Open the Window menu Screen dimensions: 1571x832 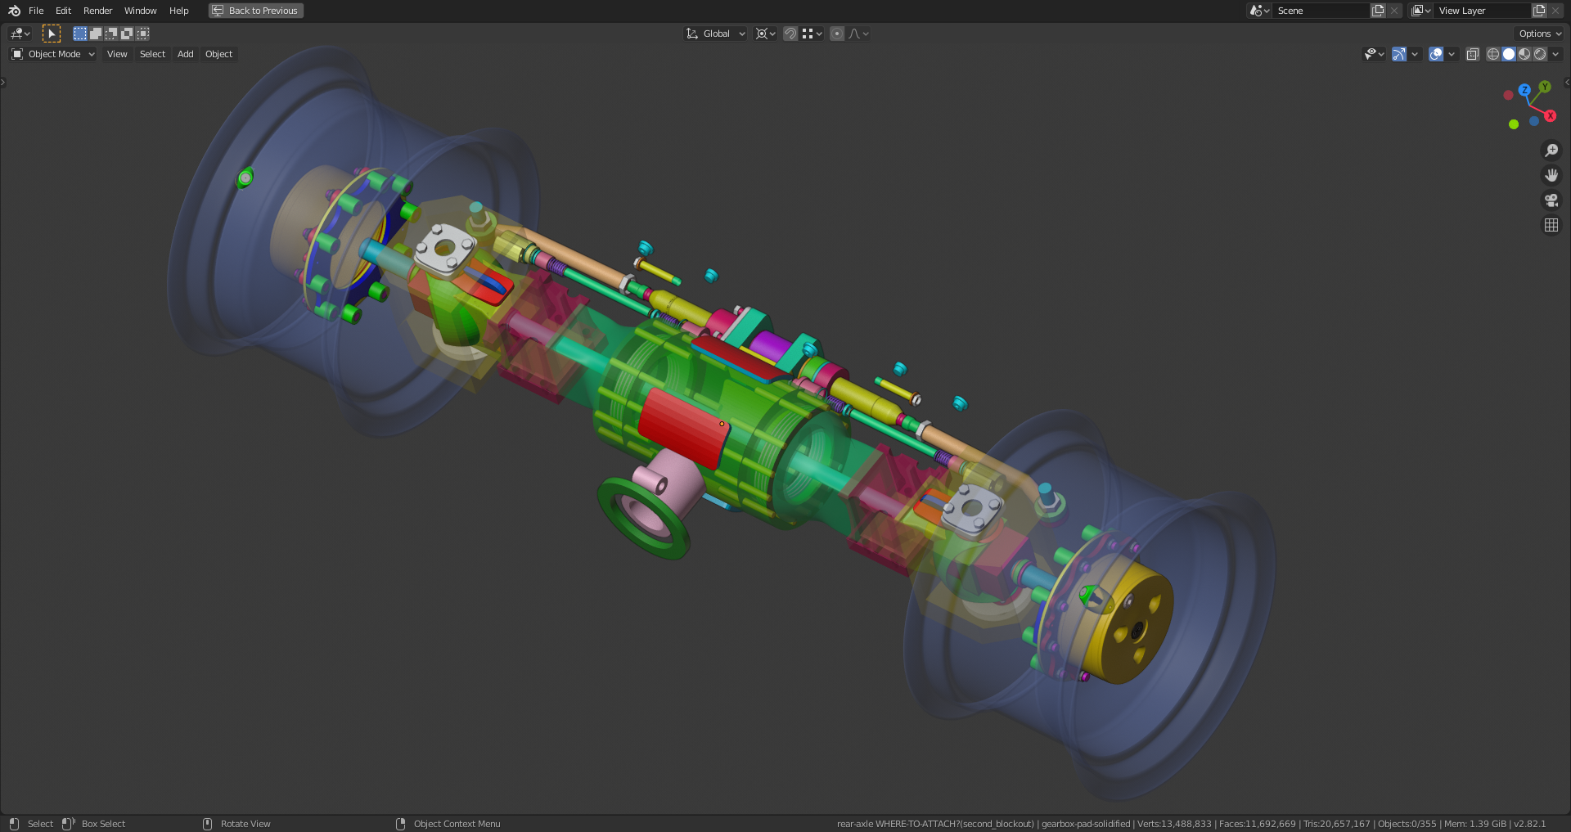(x=140, y=11)
